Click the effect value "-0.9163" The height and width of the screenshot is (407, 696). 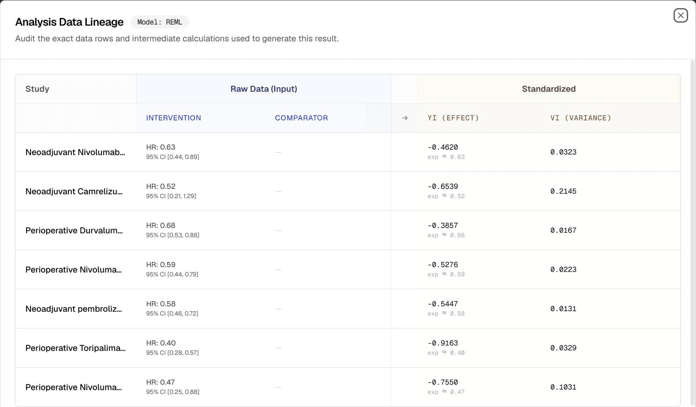point(443,343)
